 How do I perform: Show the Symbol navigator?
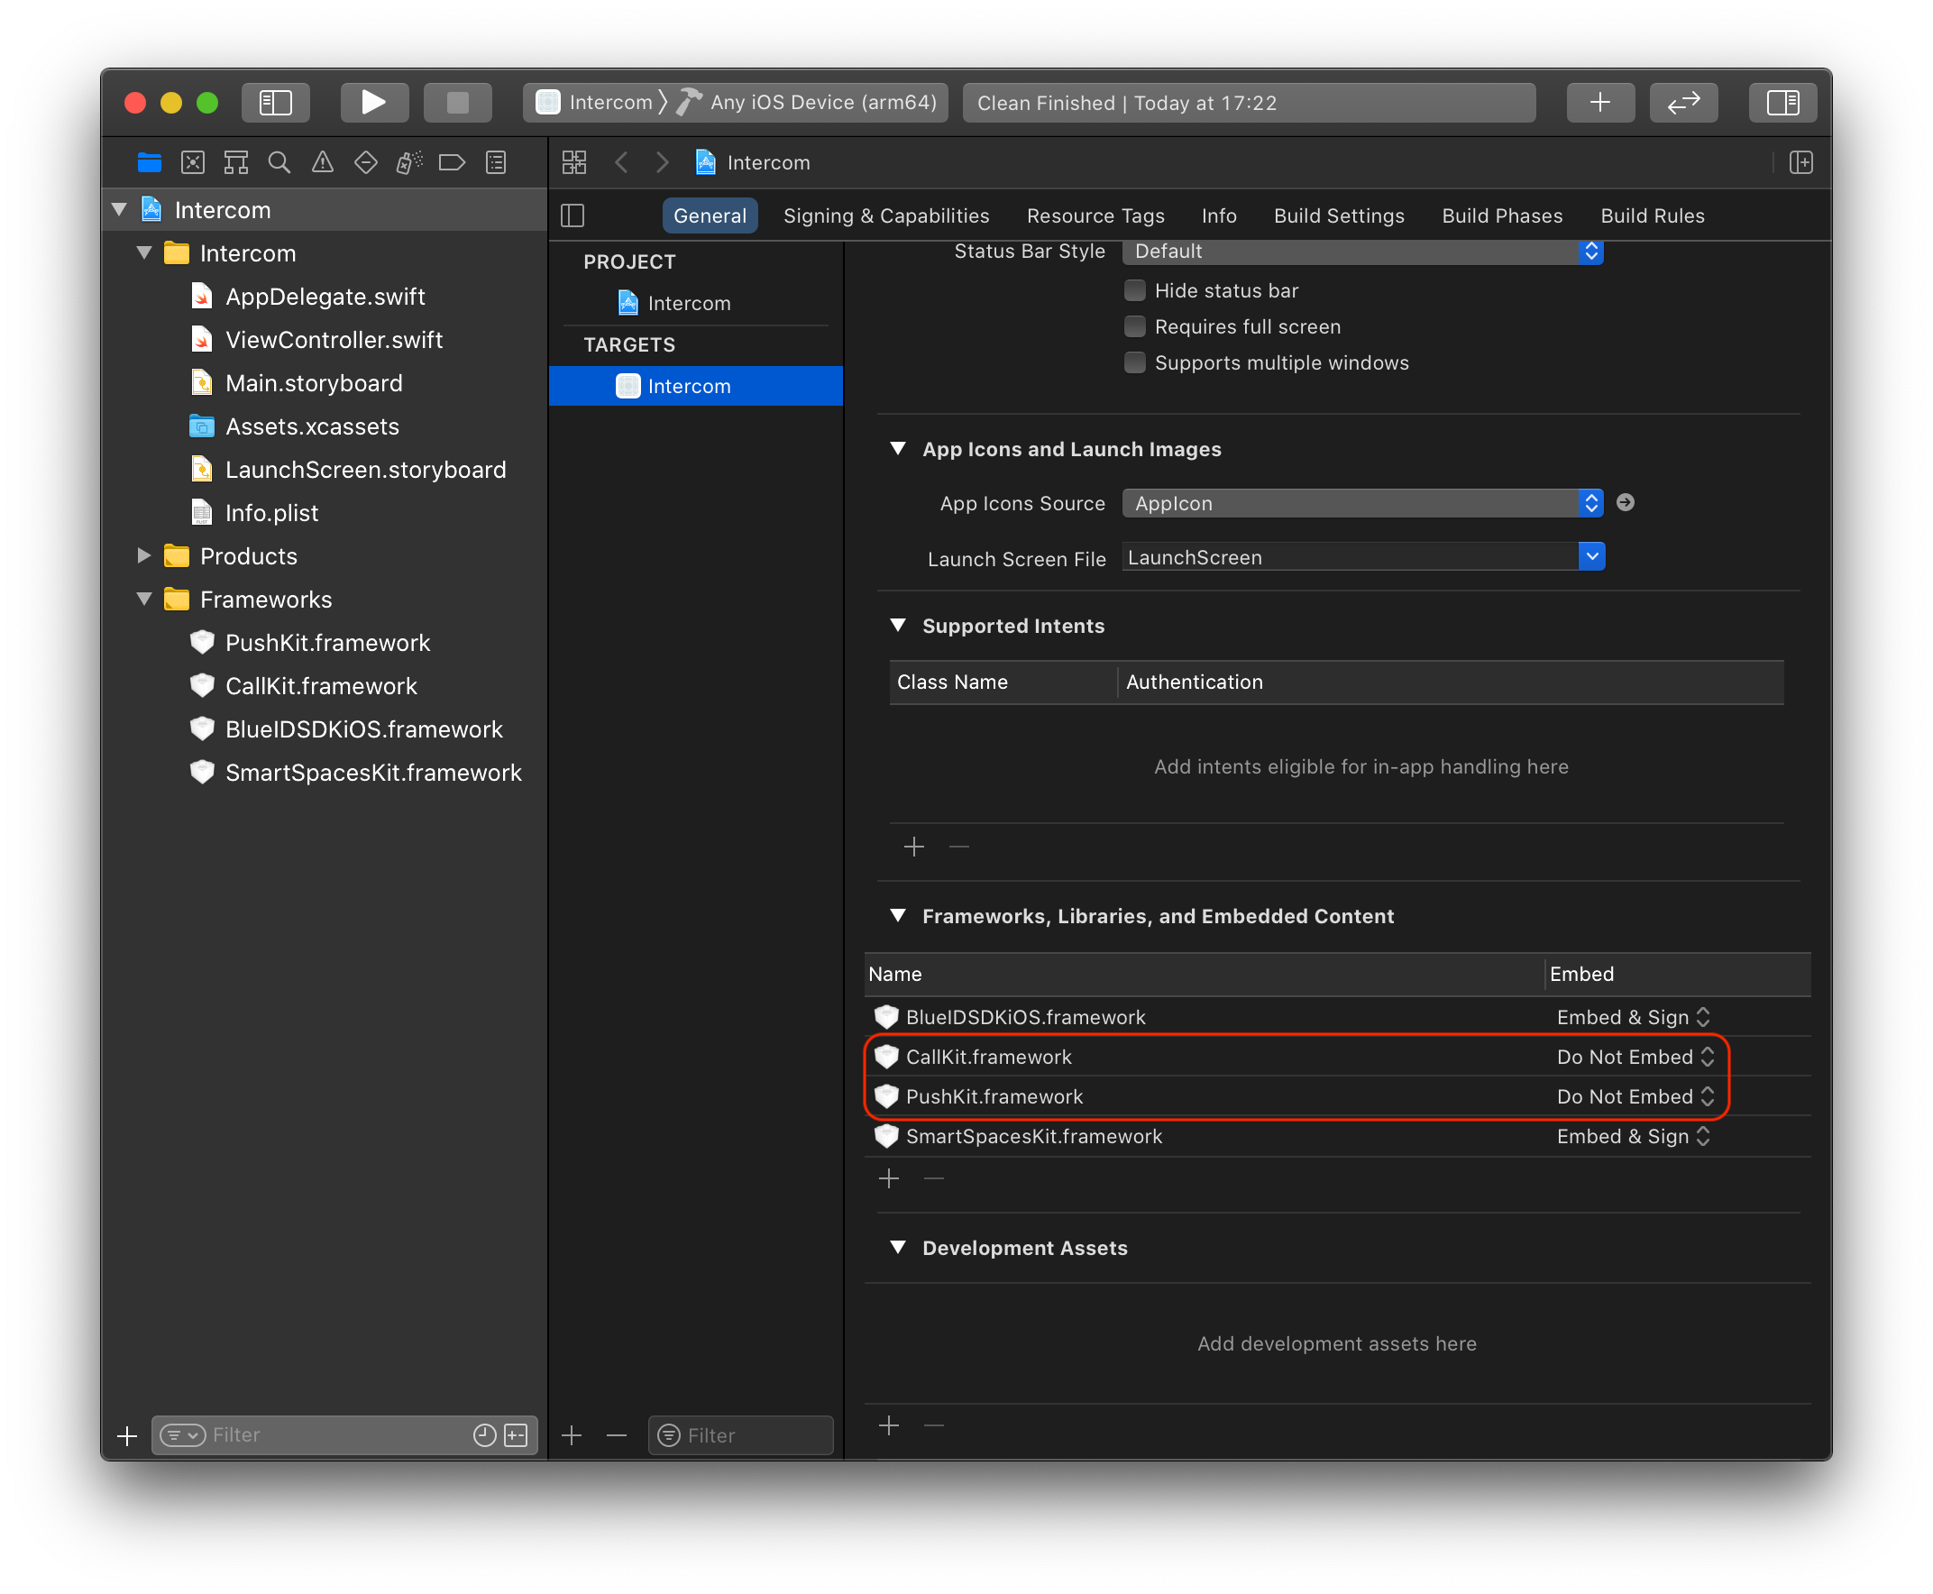click(x=236, y=162)
